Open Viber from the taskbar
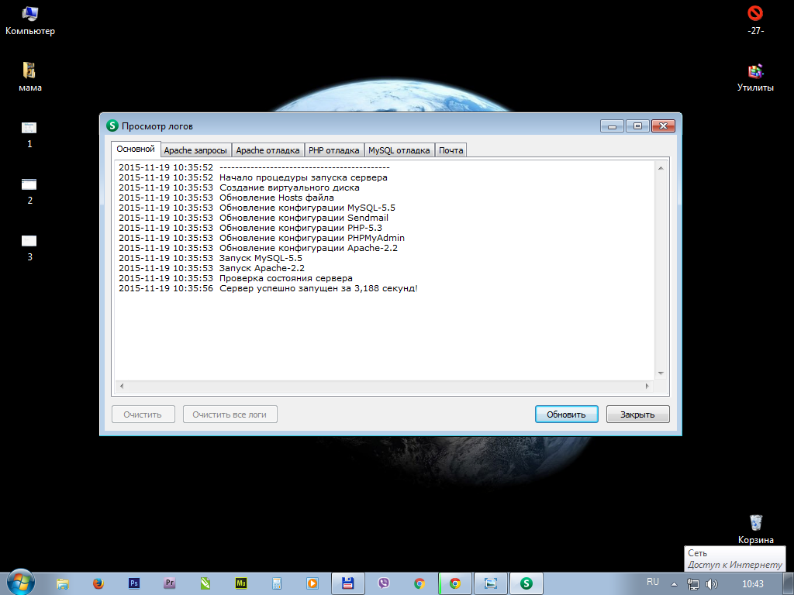Image resolution: width=794 pixels, height=595 pixels. [383, 583]
